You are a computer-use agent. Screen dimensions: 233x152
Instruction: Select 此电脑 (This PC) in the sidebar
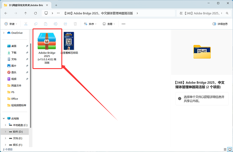[13, 119]
